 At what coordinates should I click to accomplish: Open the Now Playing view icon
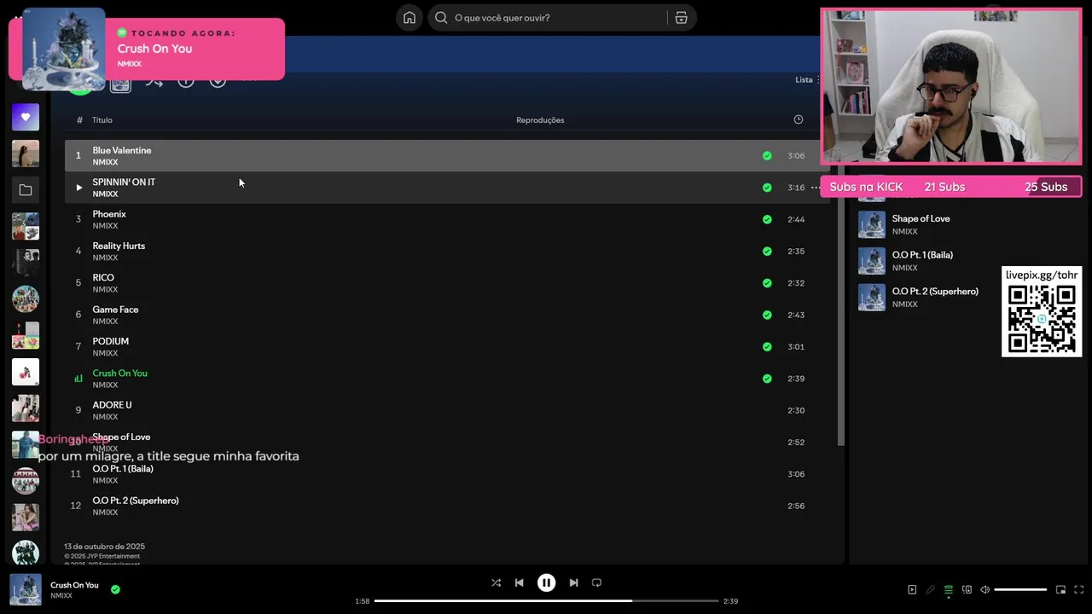(912, 589)
